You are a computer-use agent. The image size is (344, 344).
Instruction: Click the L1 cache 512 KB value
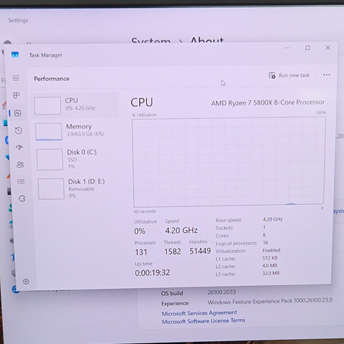270,258
